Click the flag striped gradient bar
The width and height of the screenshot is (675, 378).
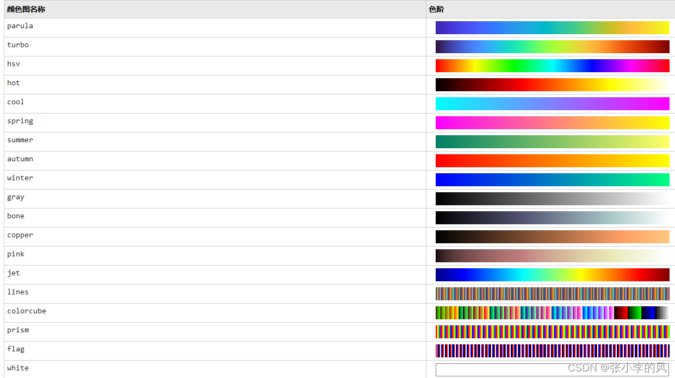click(x=552, y=351)
